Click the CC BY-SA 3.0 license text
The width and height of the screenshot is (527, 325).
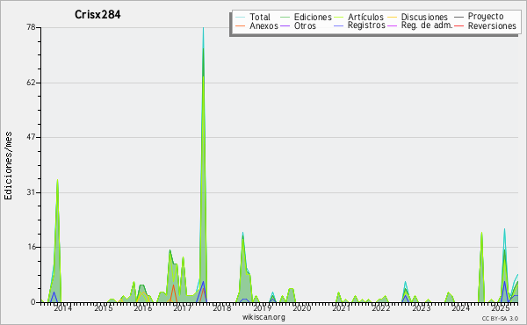point(500,319)
